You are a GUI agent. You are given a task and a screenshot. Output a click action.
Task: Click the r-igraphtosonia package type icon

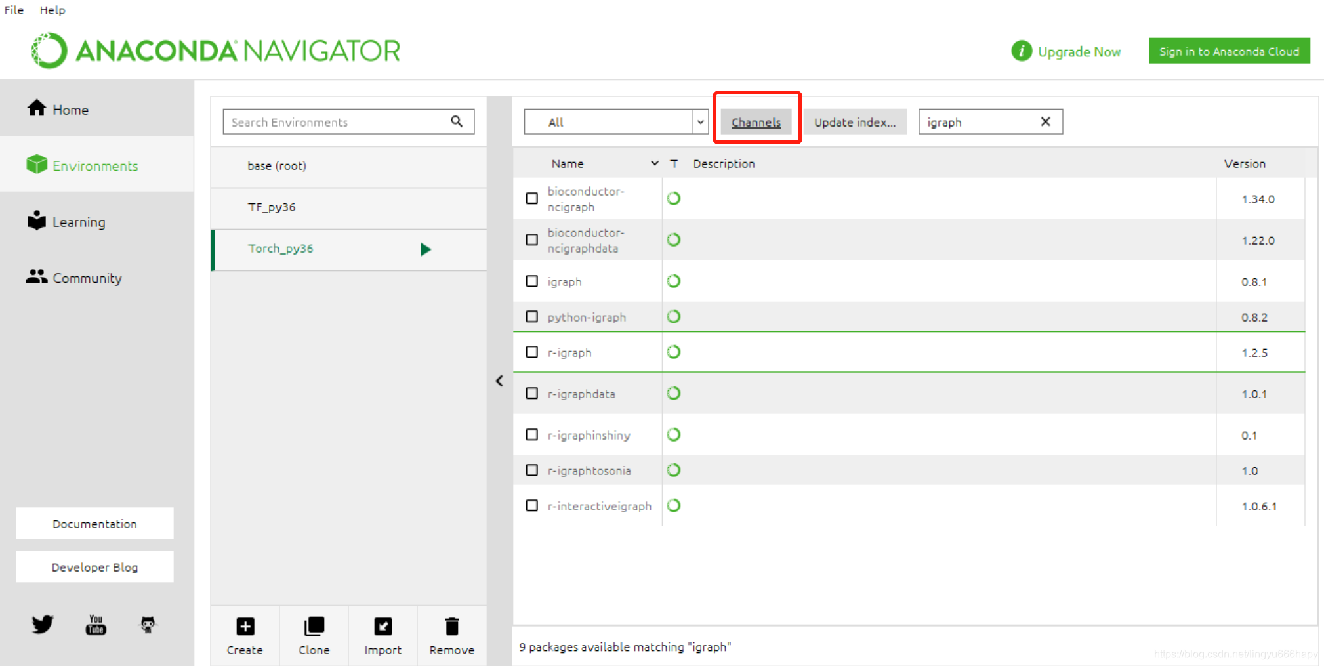point(674,470)
